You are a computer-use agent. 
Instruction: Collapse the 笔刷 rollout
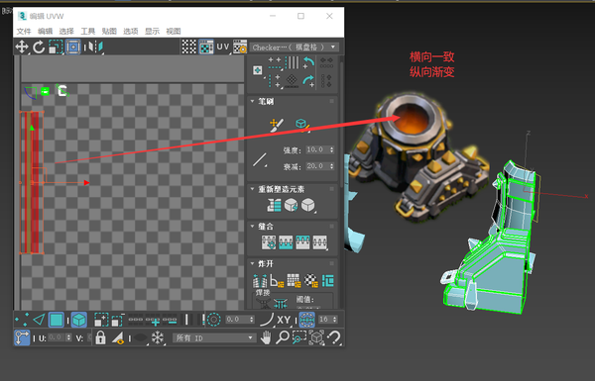coord(252,101)
